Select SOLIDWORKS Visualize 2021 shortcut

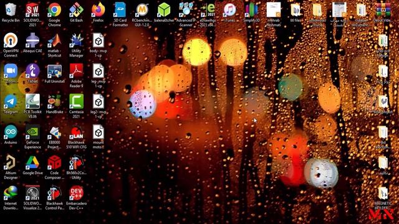32,193
